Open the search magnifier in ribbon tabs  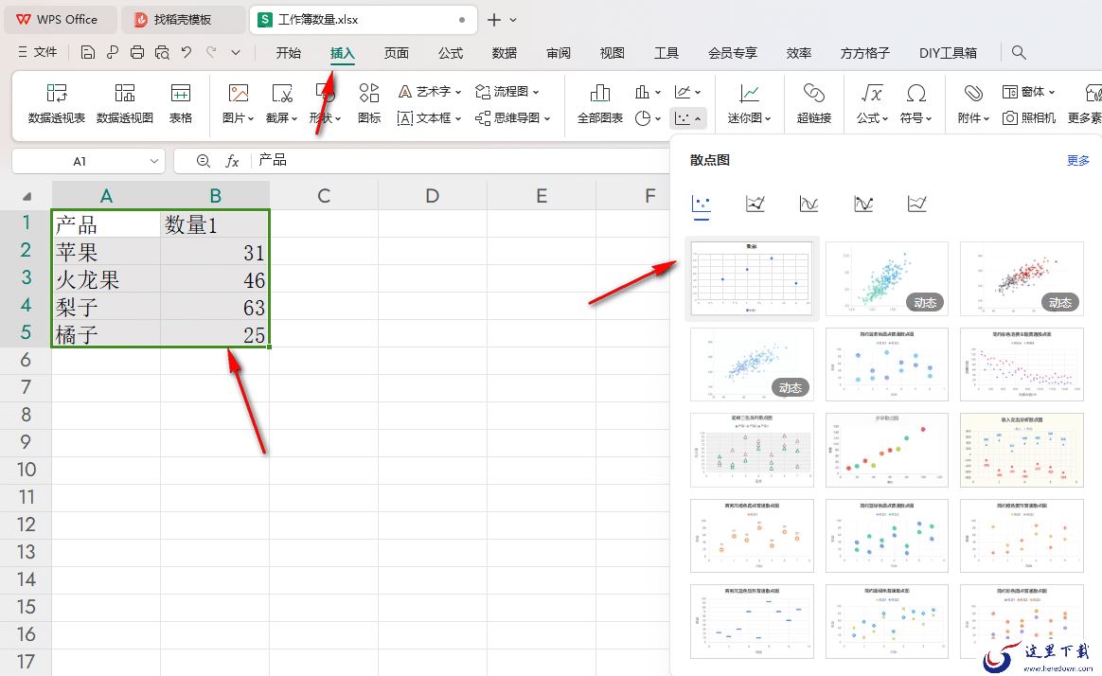tap(1019, 53)
